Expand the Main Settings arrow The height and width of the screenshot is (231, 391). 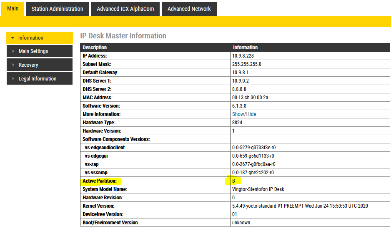tap(13, 51)
